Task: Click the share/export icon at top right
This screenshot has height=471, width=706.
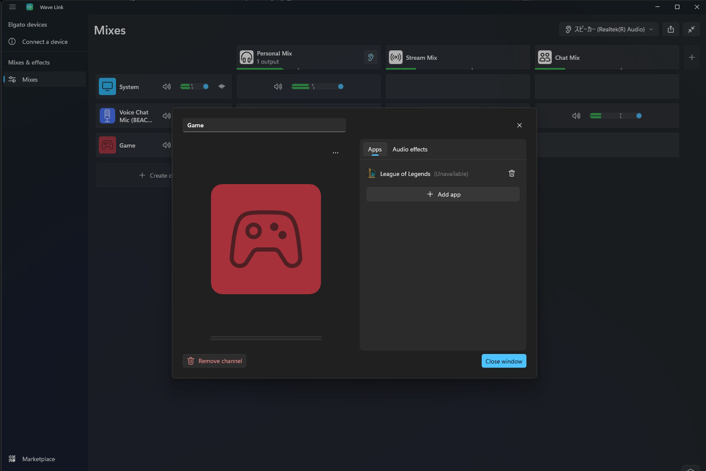Action: coord(670,29)
